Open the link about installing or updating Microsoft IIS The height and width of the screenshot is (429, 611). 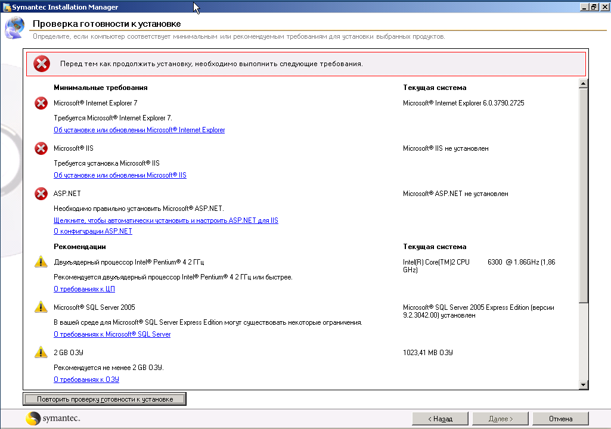120,175
